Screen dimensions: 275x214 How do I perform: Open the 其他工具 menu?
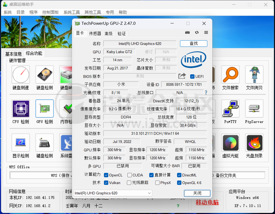pyautogui.click(x=92, y=12)
